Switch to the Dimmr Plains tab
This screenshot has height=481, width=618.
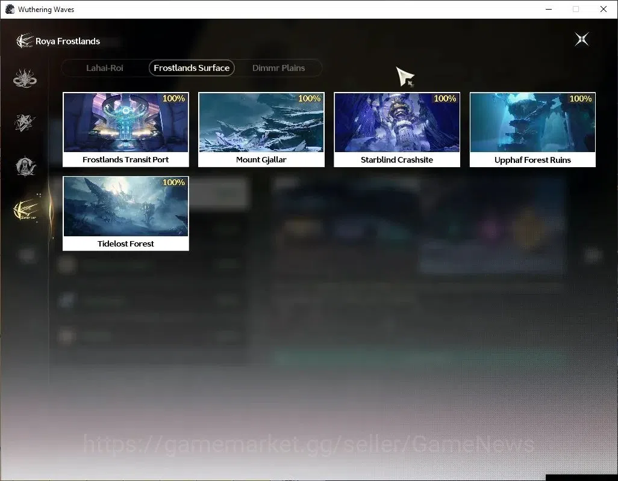(x=279, y=68)
